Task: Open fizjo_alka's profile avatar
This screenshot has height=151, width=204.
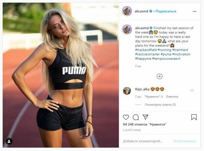Action: (127, 91)
